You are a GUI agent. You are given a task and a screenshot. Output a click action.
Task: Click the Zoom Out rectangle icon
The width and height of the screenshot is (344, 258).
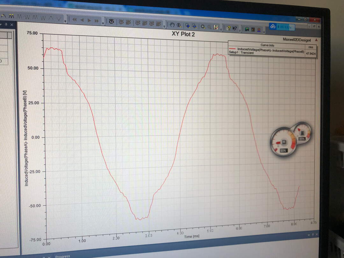[194, 26]
